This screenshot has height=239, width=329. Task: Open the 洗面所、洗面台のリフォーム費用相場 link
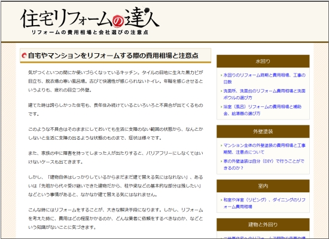pos(264,94)
